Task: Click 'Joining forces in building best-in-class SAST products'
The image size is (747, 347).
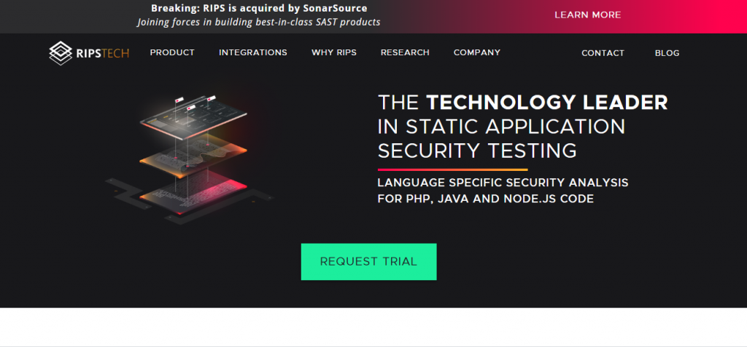Action: 259,22
